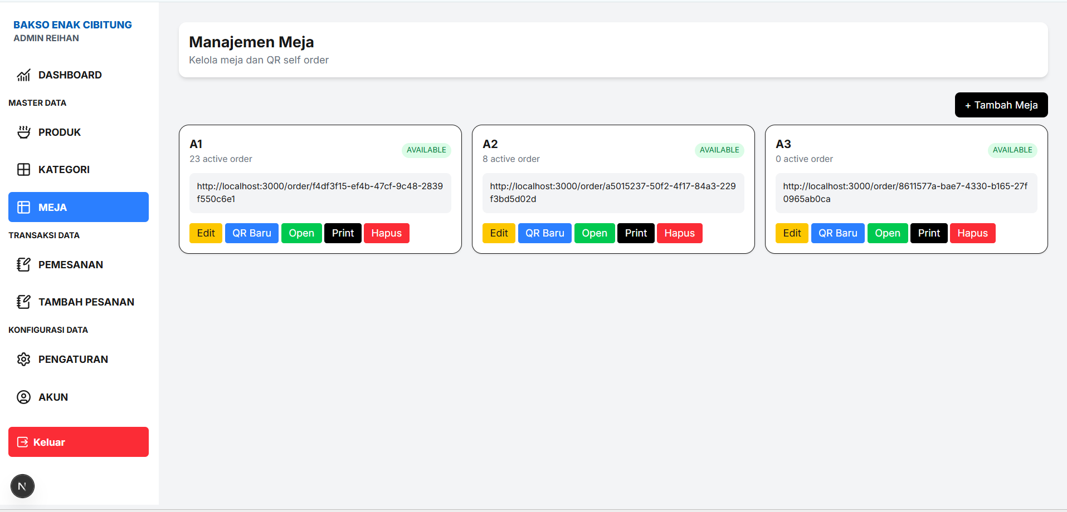
Task: Print the QR for table A2
Action: [x=636, y=233]
